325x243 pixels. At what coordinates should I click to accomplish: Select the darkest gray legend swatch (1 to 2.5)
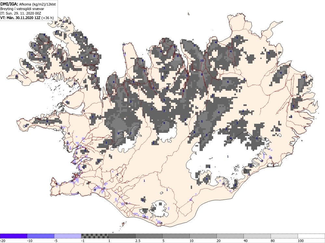click(x=122, y=236)
